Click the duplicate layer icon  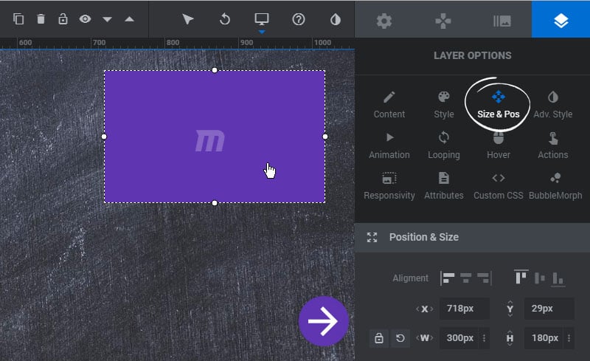[x=18, y=19]
